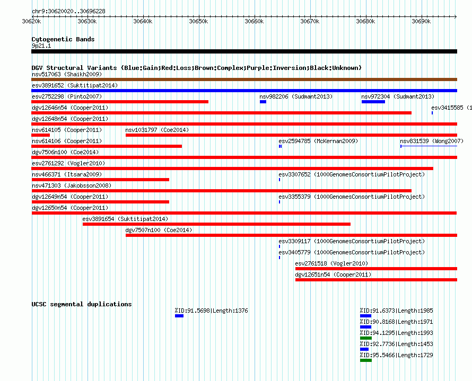Click the red esv2752298 loss bar
The height and width of the screenshot is (381, 472).
click(120, 102)
